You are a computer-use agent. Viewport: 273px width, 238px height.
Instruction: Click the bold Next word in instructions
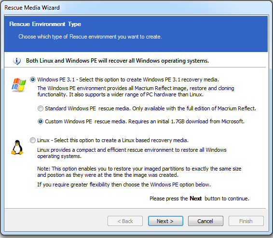195,198
